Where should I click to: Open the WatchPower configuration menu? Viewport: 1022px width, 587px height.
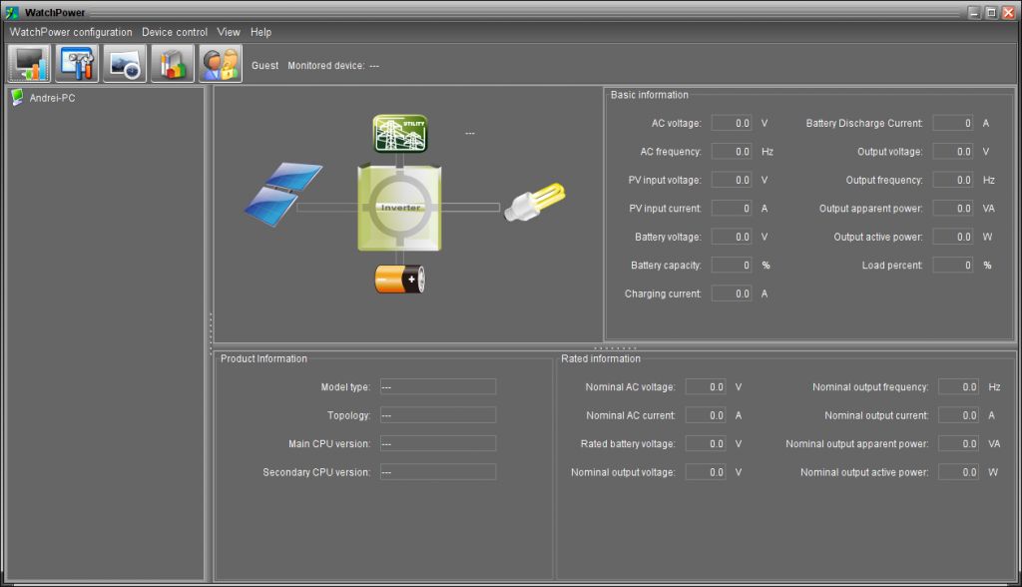[71, 32]
